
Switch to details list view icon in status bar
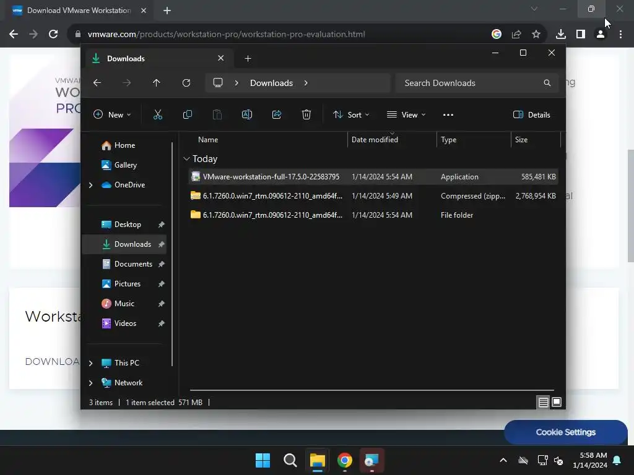(543, 402)
